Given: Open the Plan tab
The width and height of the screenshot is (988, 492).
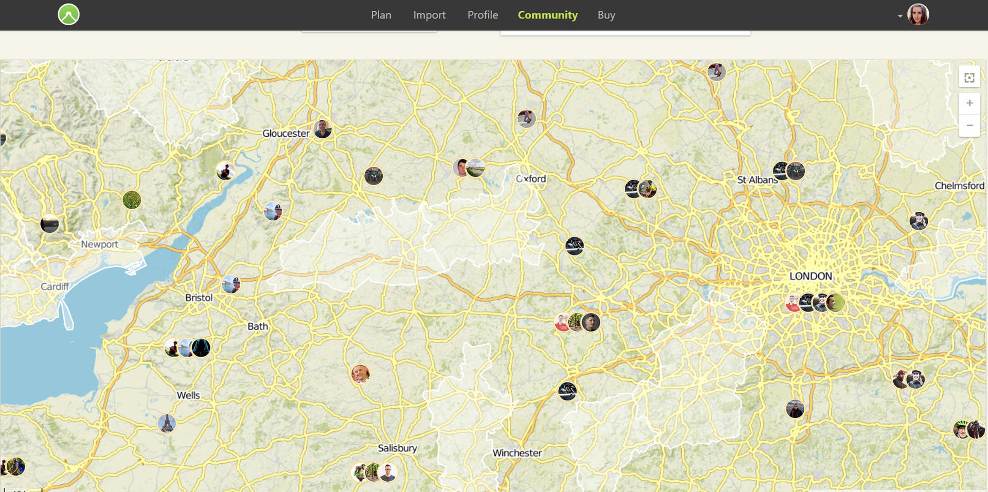Looking at the screenshot, I should [381, 15].
